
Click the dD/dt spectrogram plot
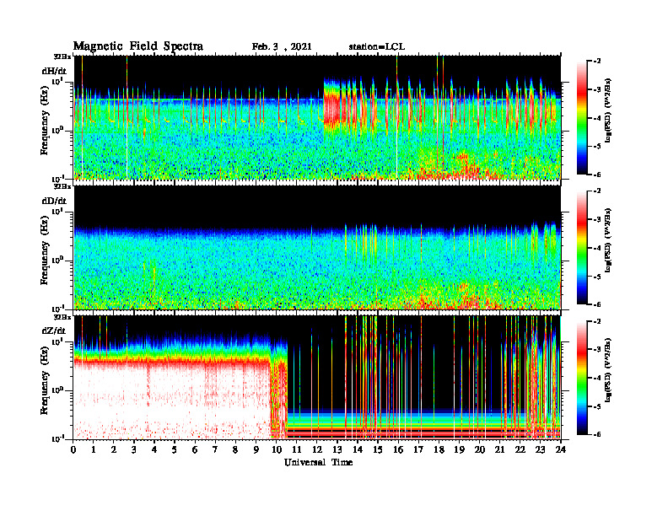point(317,247)
